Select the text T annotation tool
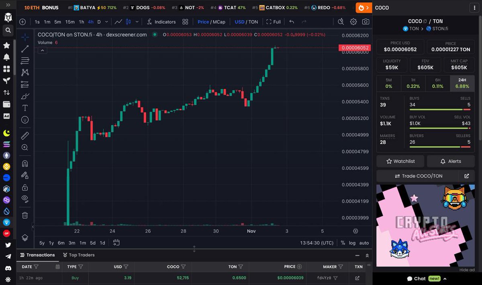The height and width of the screenshot is (285, 482). [x=25, y=108]
